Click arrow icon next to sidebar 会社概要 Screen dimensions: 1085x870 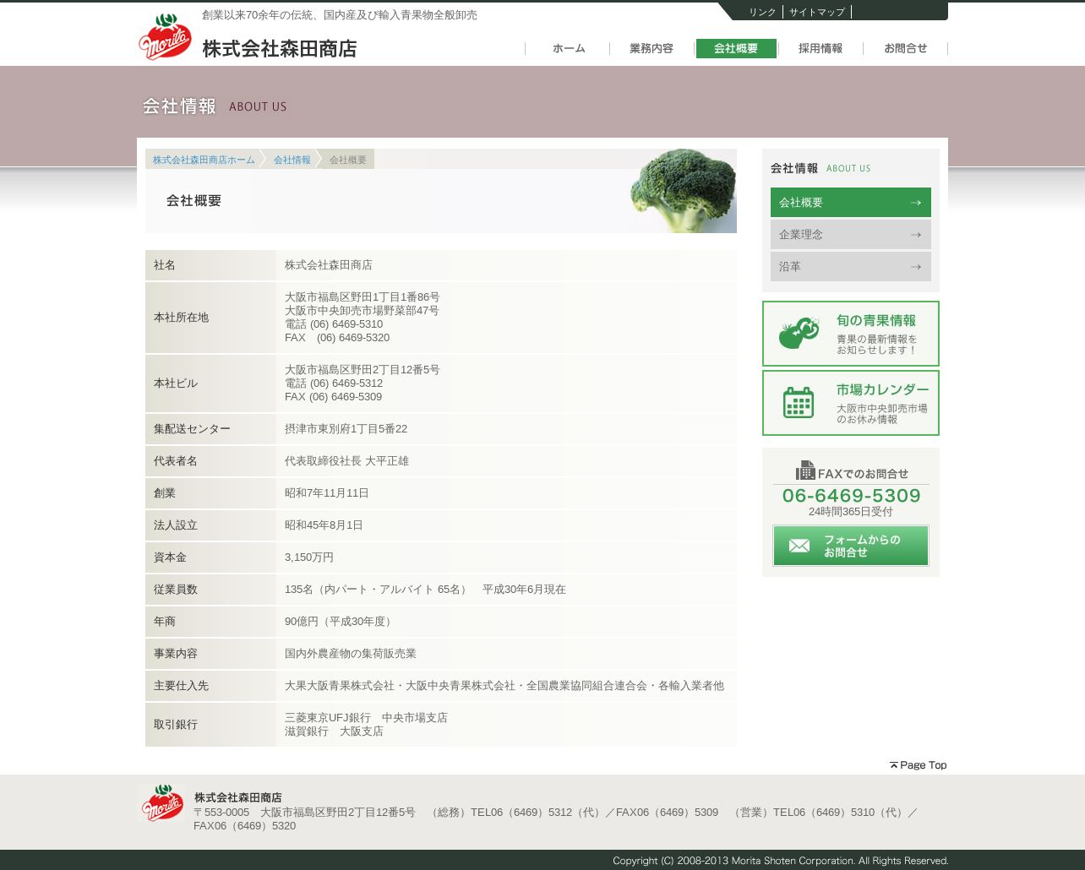coord(915,203)
